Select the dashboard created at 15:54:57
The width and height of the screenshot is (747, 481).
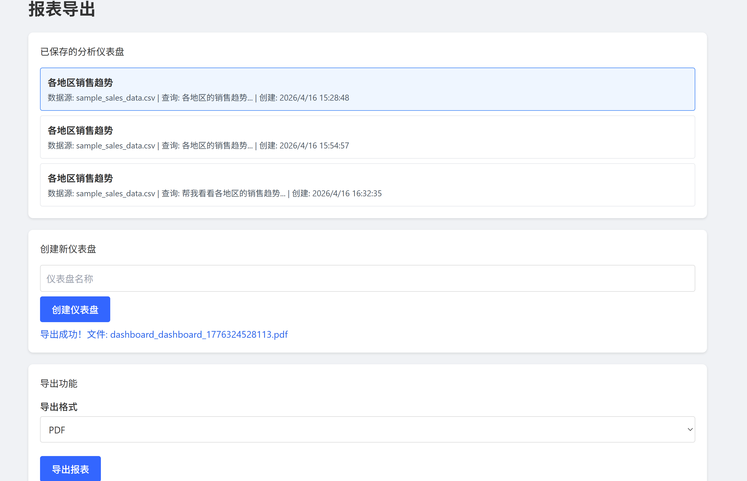[x=367, y=137]
